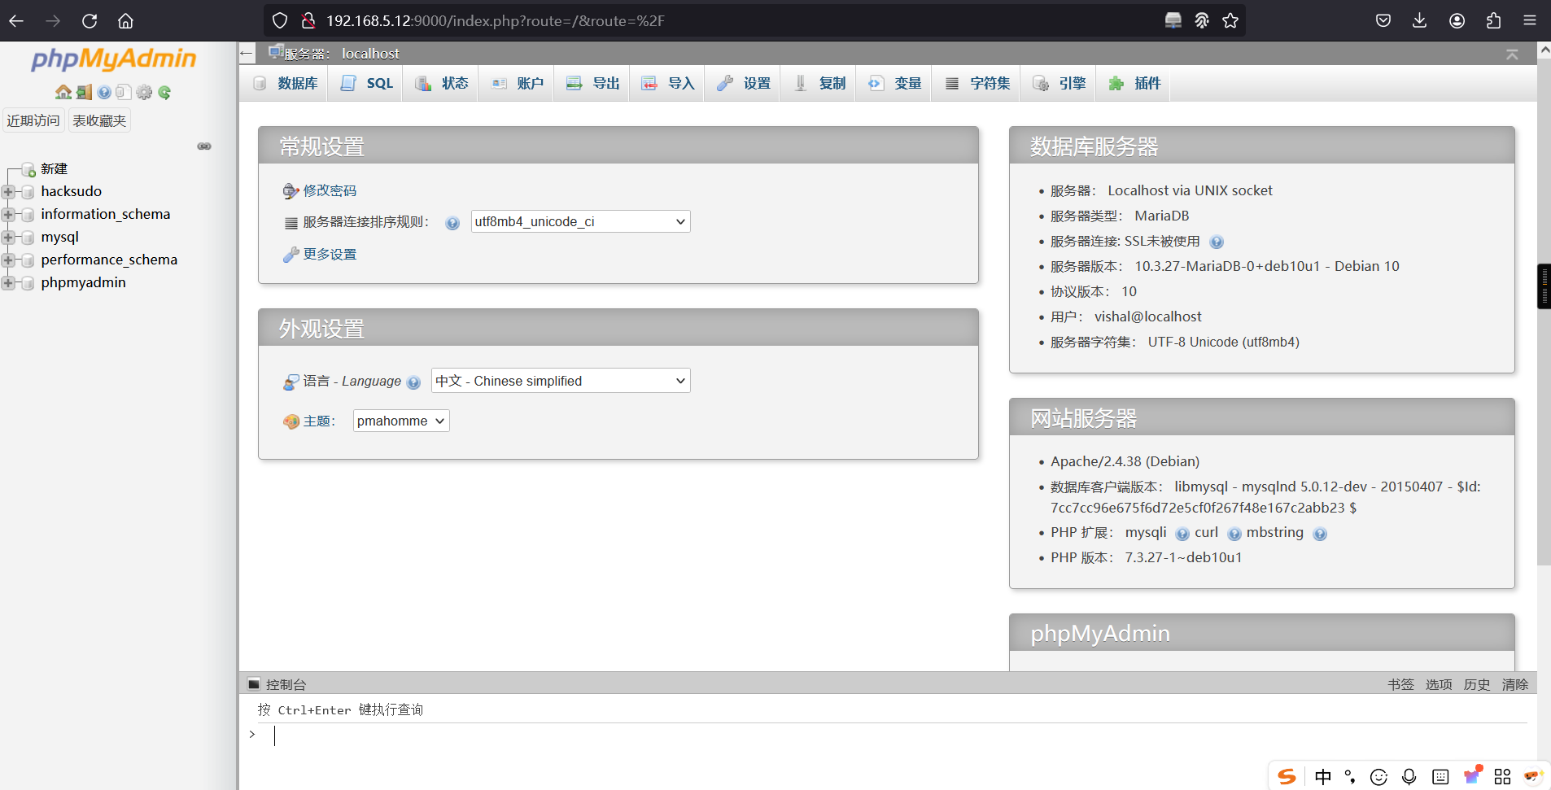Screen dimensions: 1551x790
Task: Click the performance_schema database name
Action: coord(109,260)
